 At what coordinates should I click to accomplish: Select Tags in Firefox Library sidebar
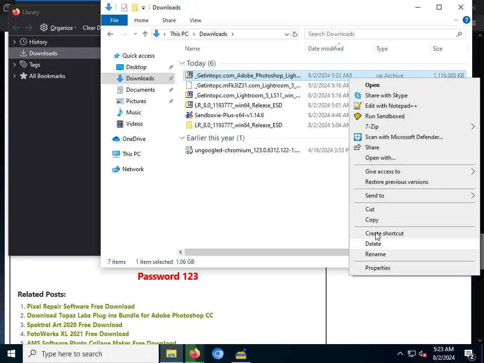coord(35,64)
